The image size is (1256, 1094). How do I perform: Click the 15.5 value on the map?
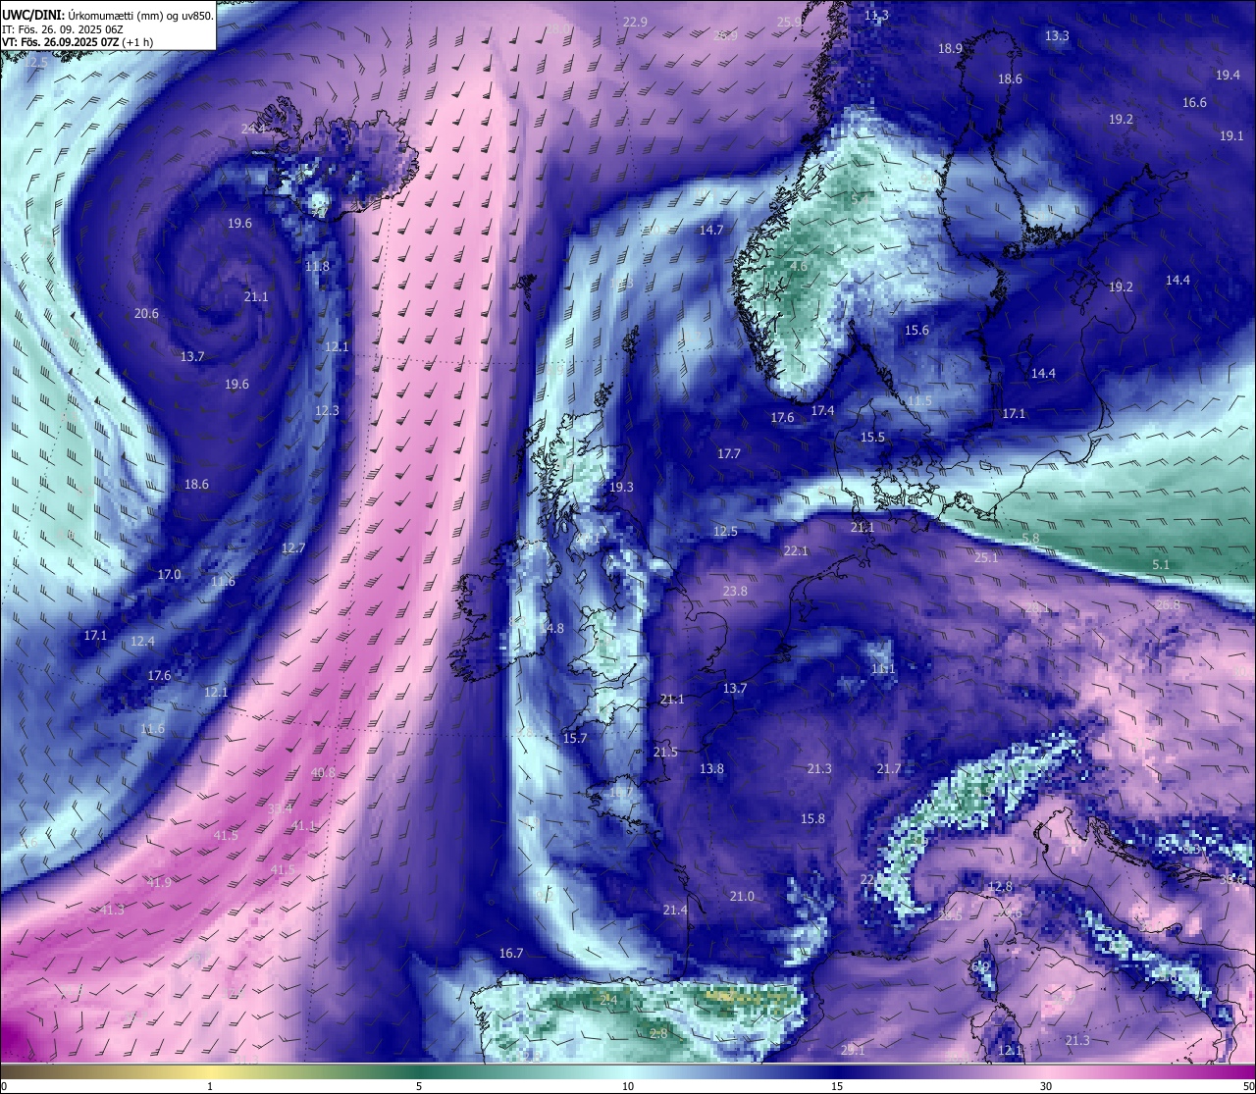[x=872, y=437]
